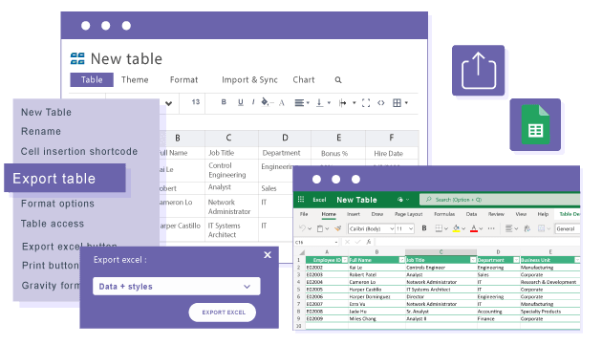Image resolution: width=602 pixels, height=345 pixels.
Task: Click the merge cells bracket icon
Action: (x=366, y=102)
